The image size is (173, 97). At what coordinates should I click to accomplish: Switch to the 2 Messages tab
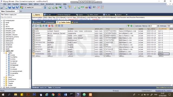49,22
